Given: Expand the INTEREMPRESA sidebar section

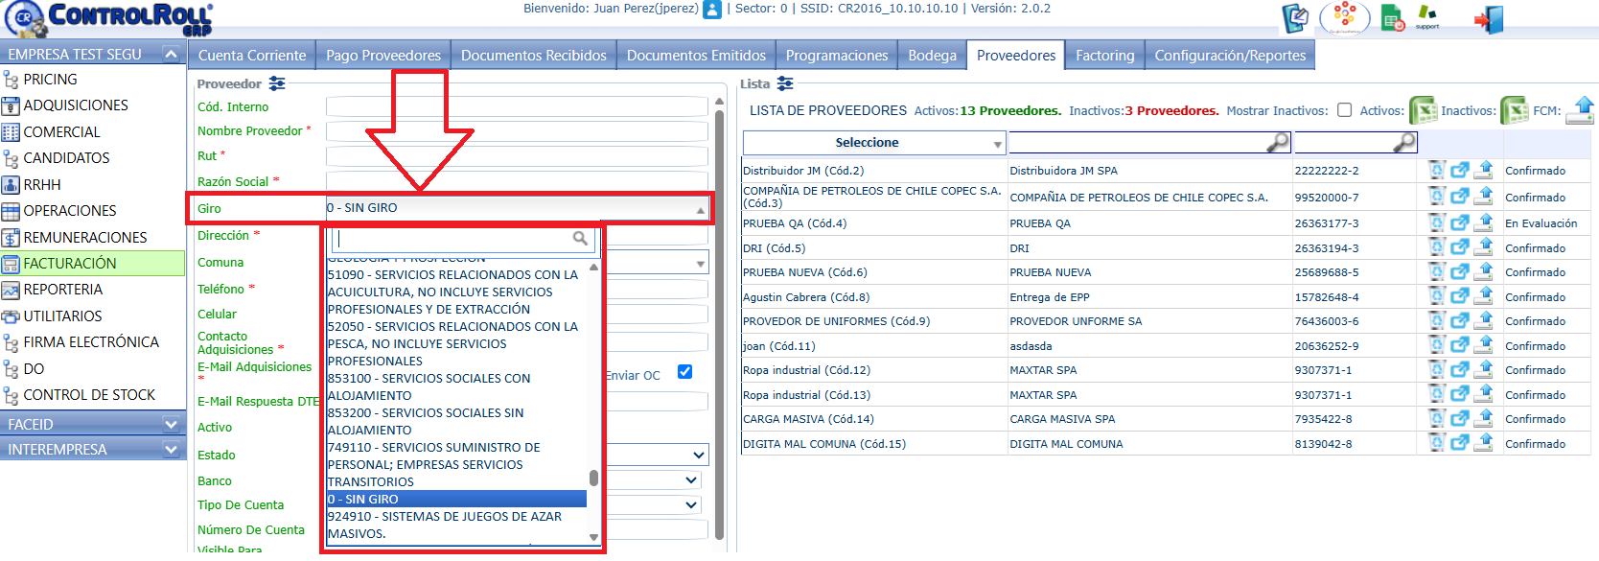Looking at the screenshot, I should [93, 449].
